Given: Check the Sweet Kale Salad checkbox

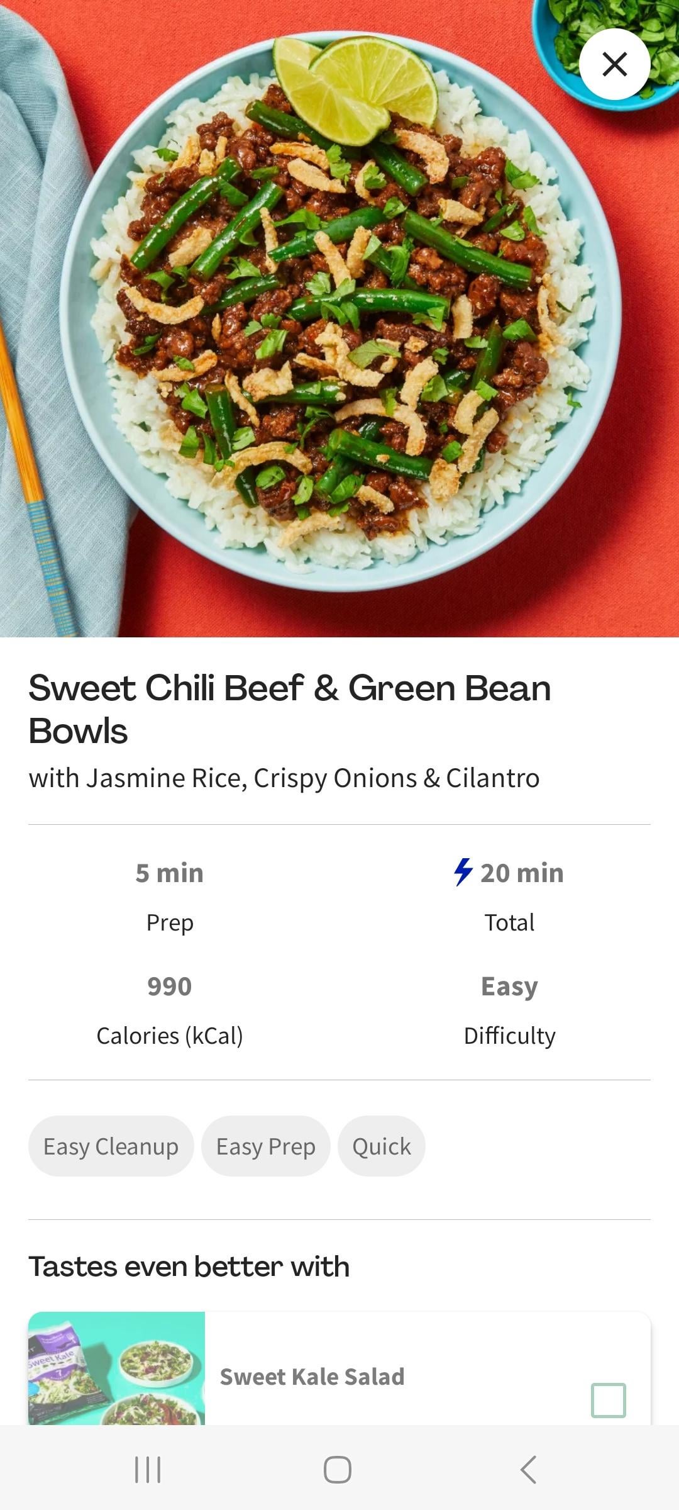Looking at the screenshot, I should pyautogui.click(x=608, y=1399).
